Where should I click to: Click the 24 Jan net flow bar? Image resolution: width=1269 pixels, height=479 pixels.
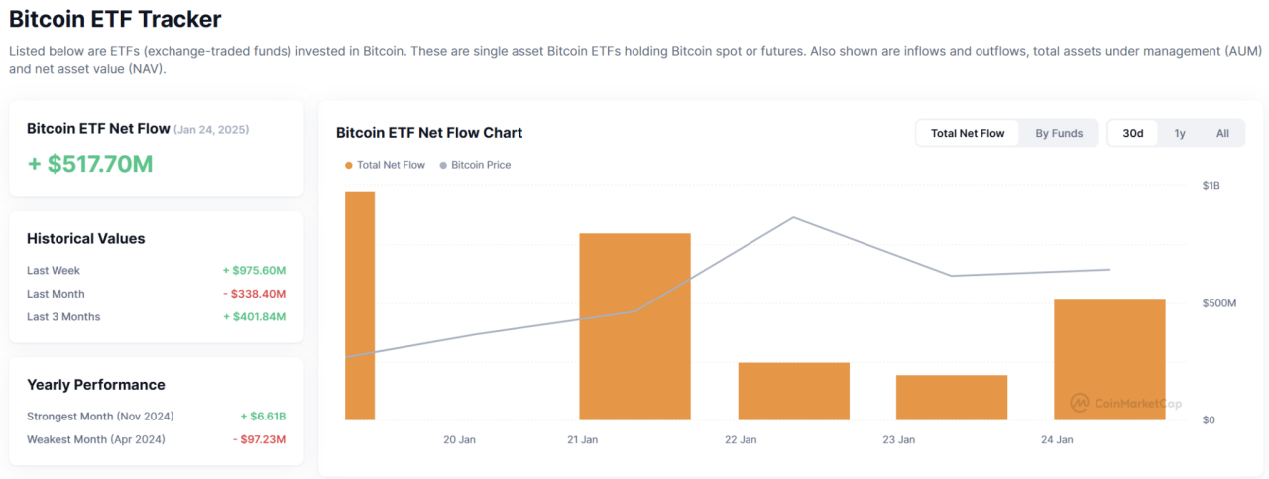(x=1108, y=359)
